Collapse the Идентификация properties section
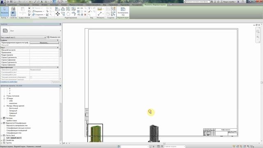This screenshot has height=148, width=263. pos(58,67)
